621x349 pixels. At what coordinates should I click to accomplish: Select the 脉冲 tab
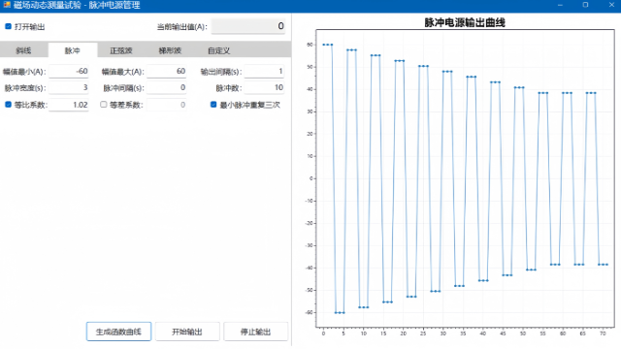(73, 50)
